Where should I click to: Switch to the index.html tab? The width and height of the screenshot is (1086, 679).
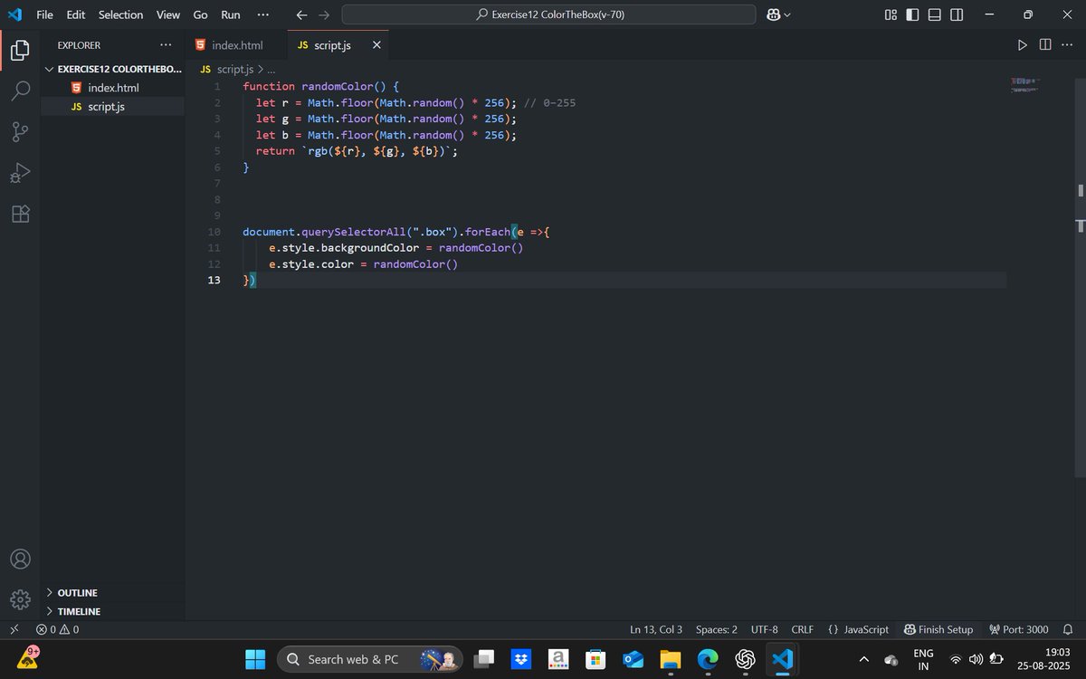pyautogui.click(x=236, y=45)
